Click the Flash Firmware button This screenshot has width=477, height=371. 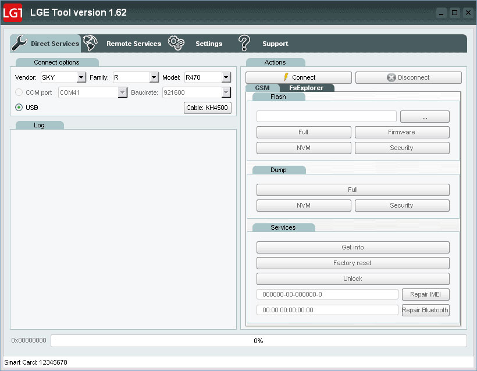[x=402, y=132]
